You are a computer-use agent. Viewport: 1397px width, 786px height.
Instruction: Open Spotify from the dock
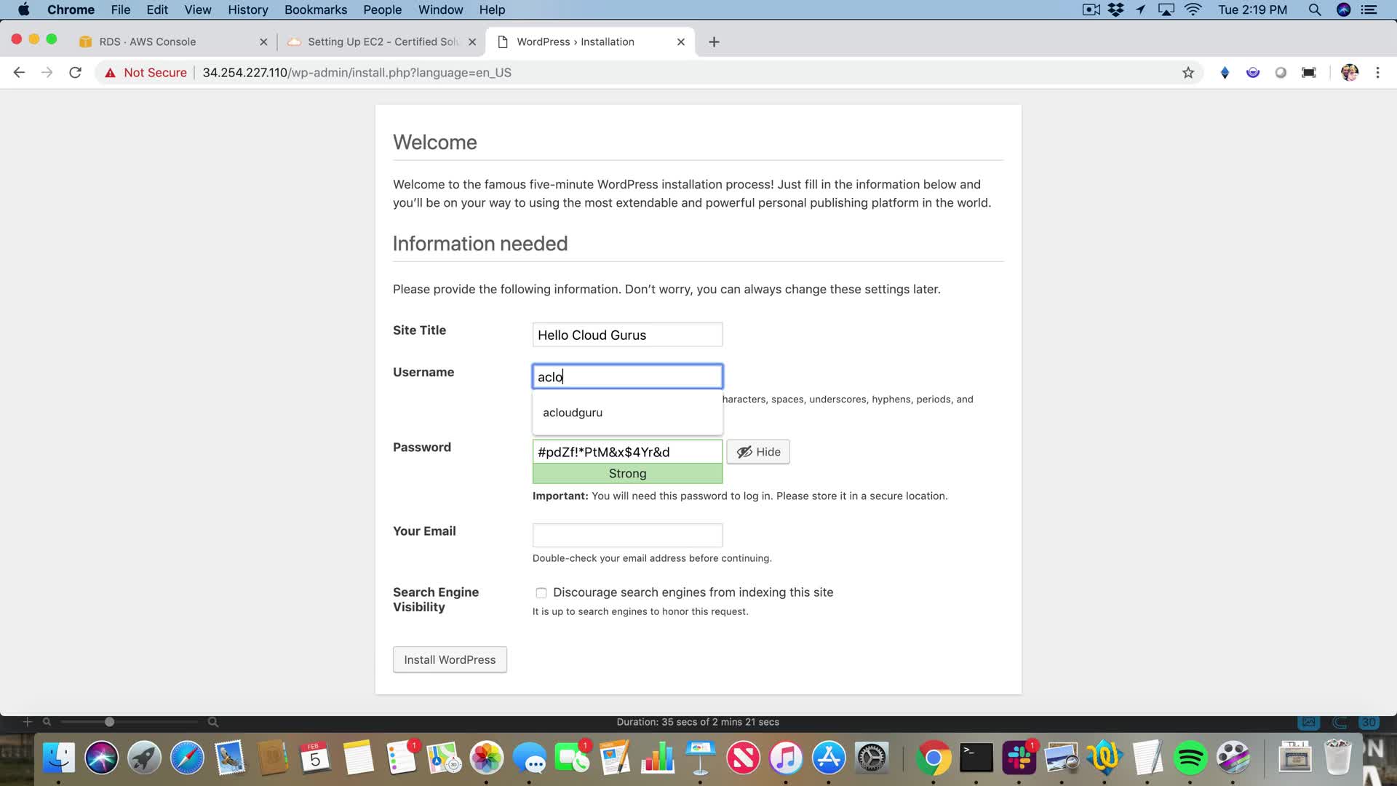[1190, 758]
